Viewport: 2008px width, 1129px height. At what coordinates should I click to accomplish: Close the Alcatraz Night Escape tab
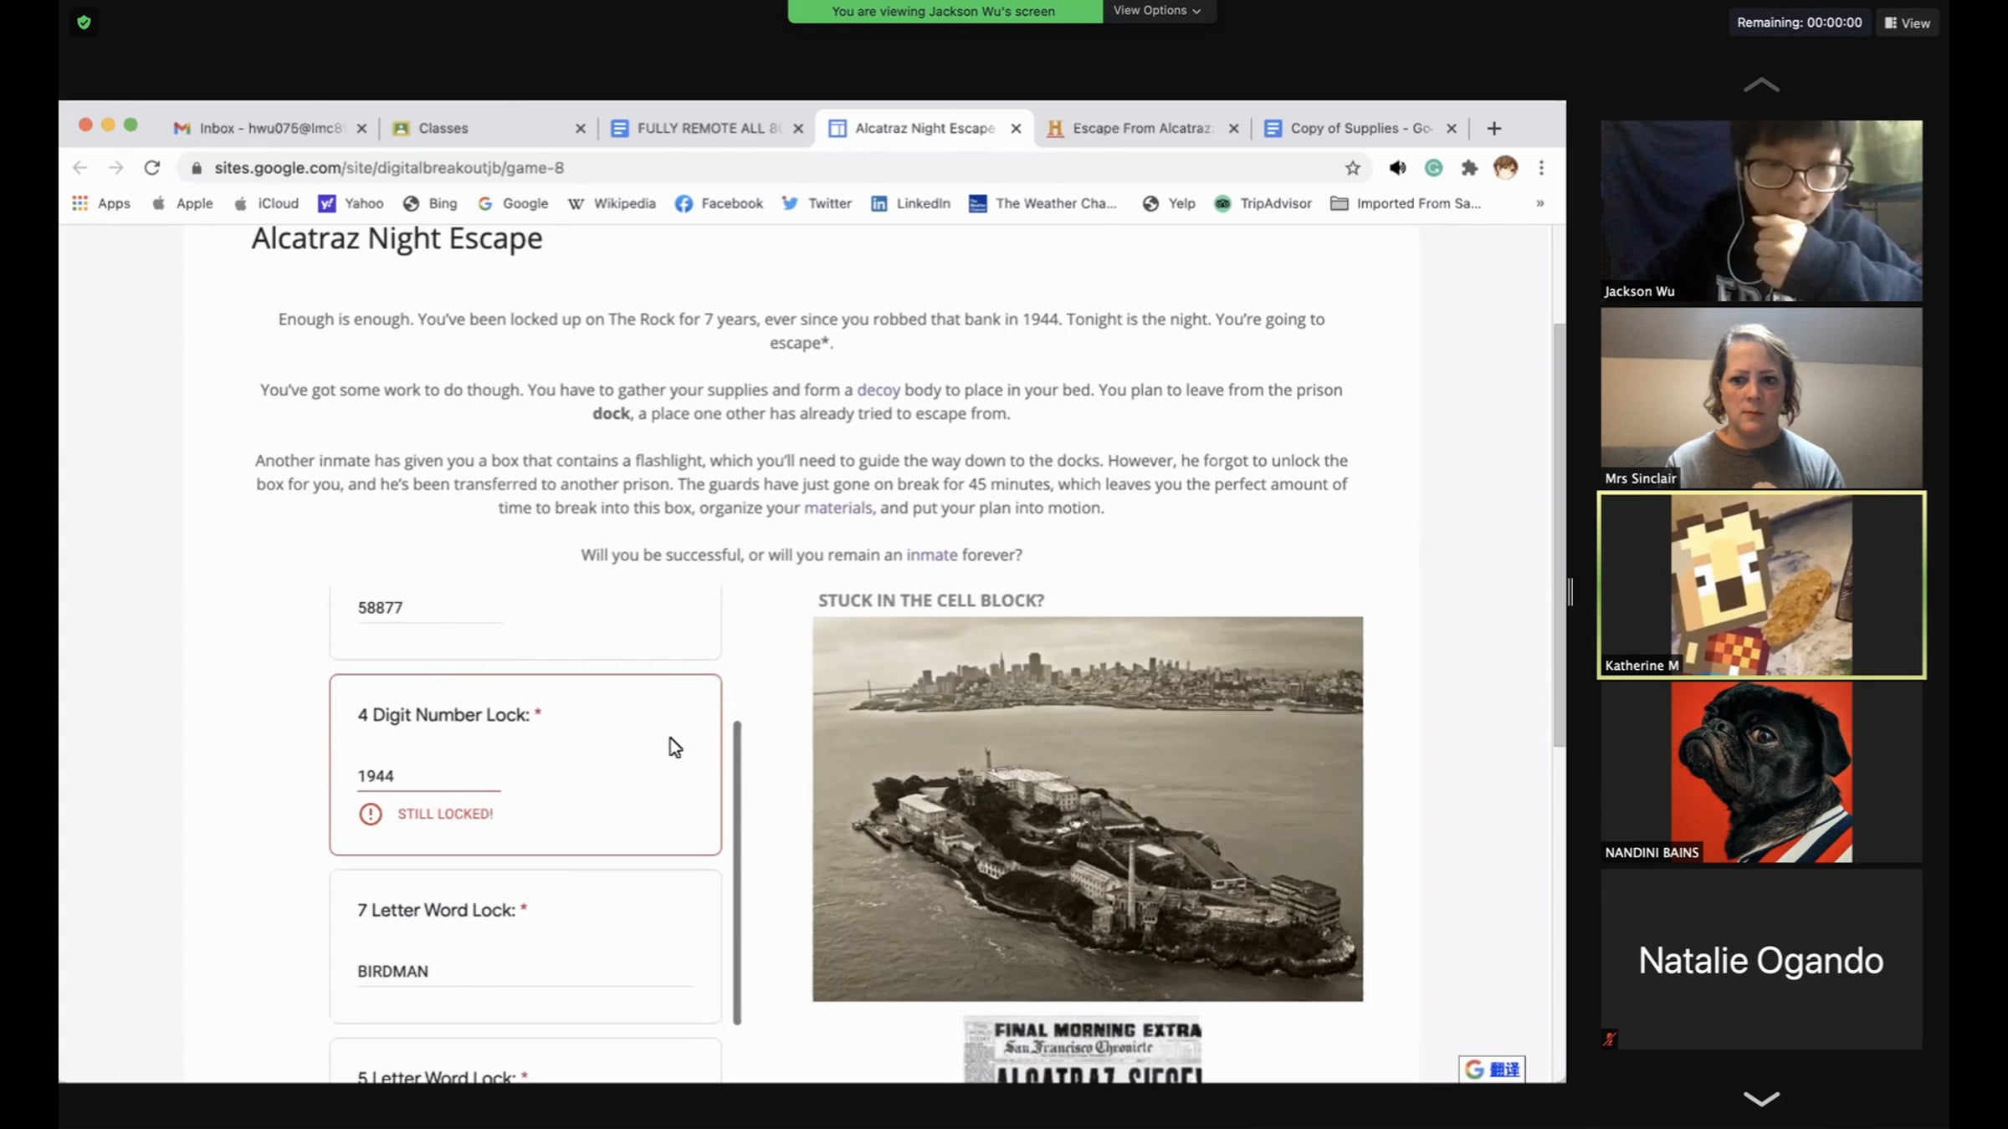point(1016,128)
